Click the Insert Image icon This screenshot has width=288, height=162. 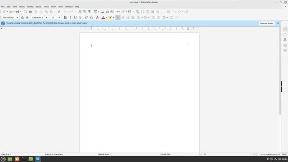click(x=102, y=12)
